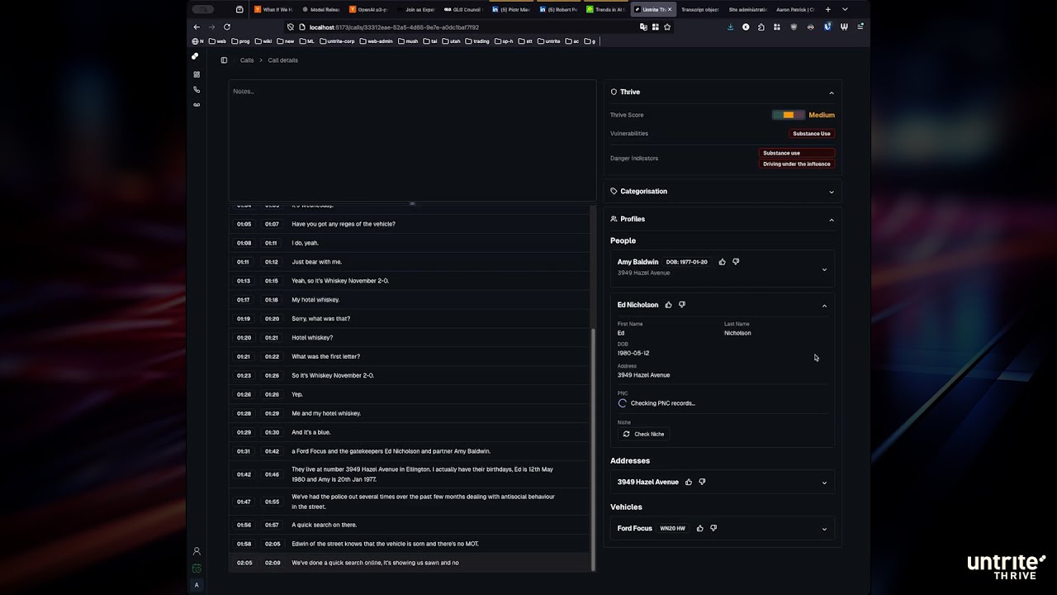Image resolution: width=1057 pixels, height=595 pixels.
Task: Select transcript line 'A quick search on there.'
Action: pos(324,525)
